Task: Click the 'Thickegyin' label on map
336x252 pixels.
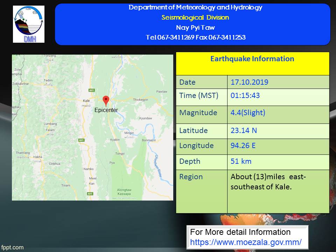Action: click(141, 100)
